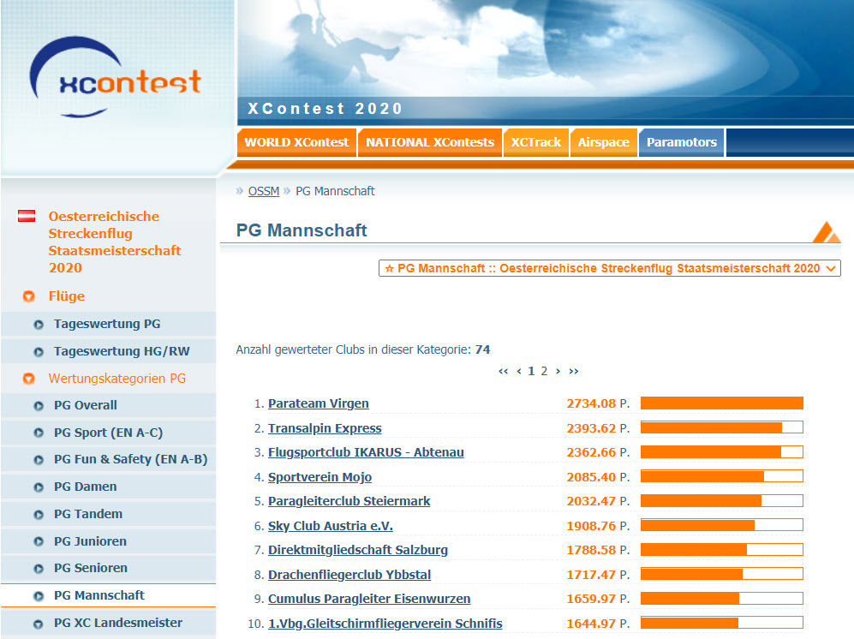The height and width of the screenshot is (639, 854).
Task: Open the Paramotors tab
Action: pyautogui.click(x=681, y=143)
